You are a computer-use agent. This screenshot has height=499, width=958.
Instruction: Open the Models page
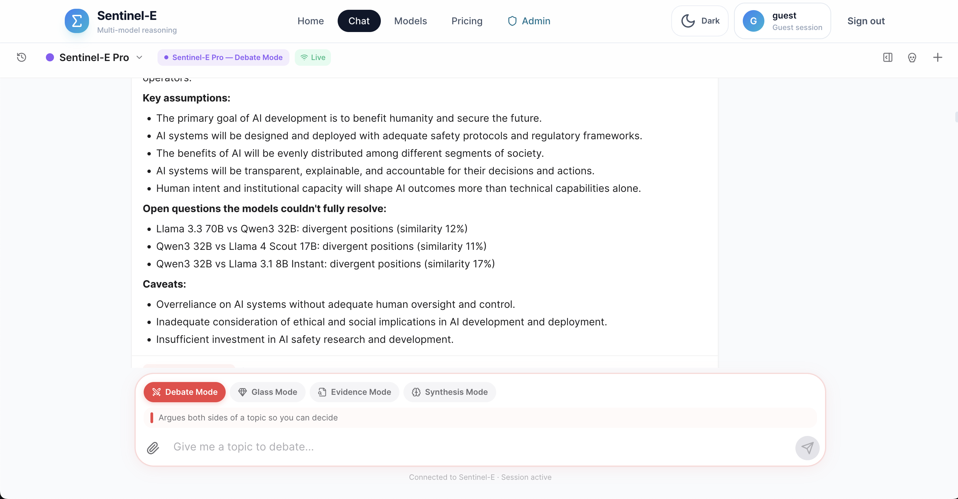point(410,21)
